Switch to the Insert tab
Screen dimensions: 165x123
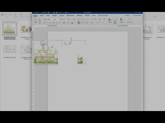pos(42,15)
